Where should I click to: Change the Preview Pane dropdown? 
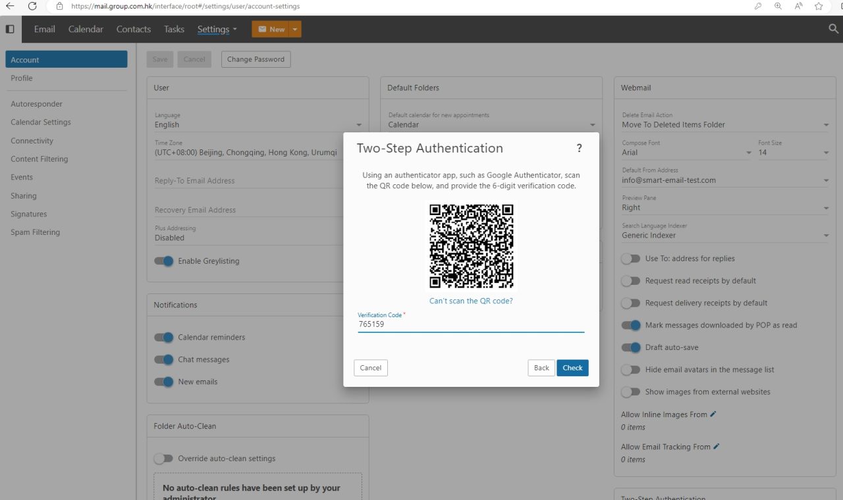[826, 207]
